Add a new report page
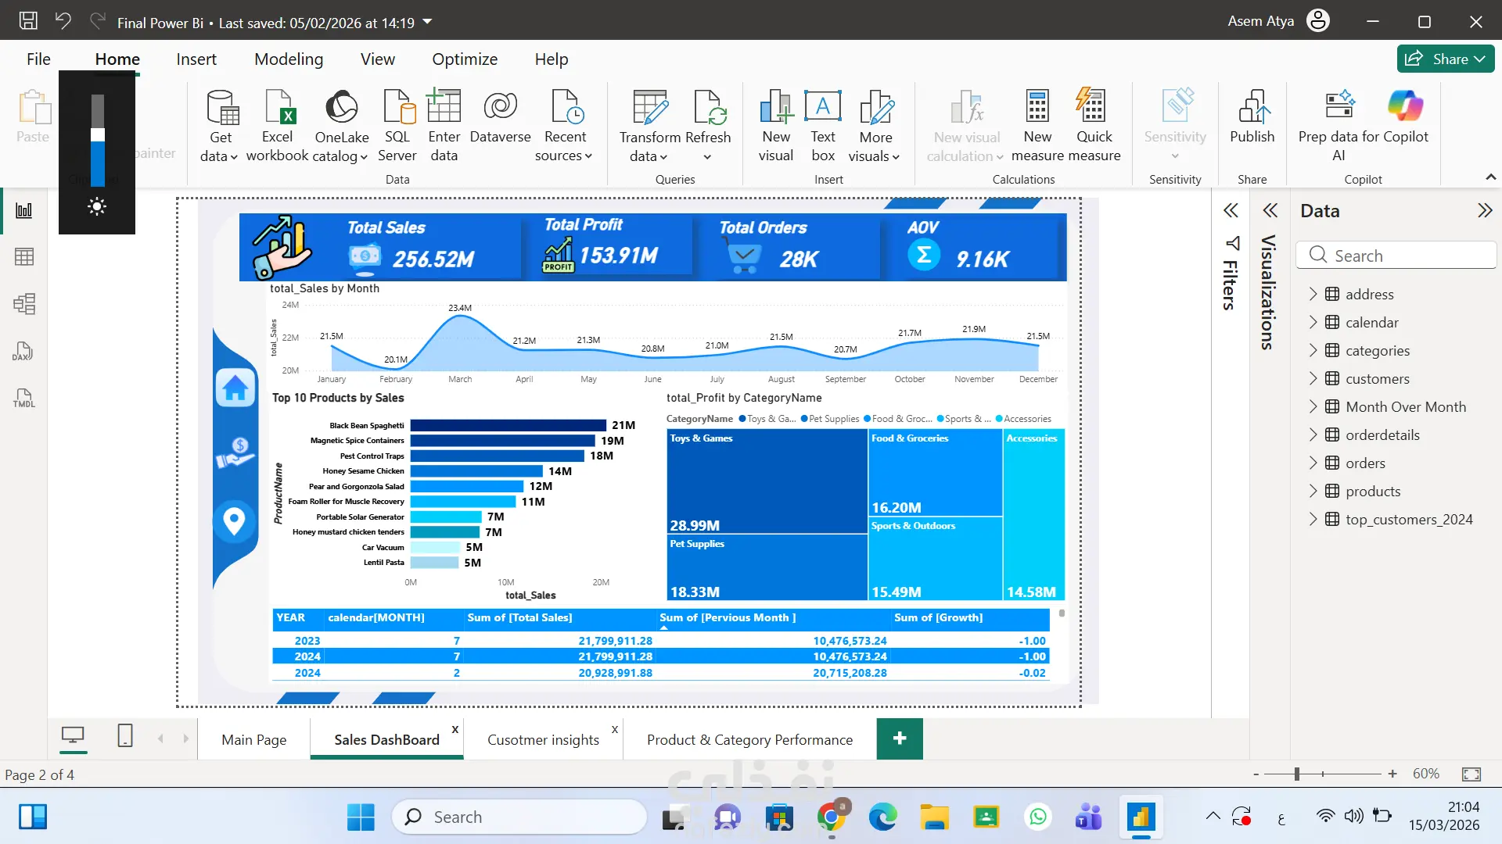Viewport: 1502px width, 844px height. pos(900,738)
